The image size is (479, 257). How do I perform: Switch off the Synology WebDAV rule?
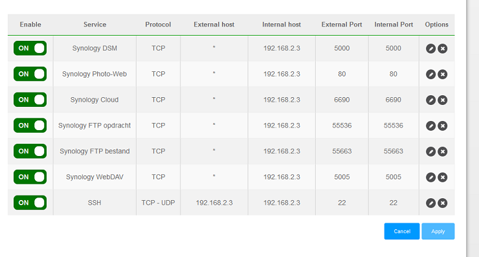coord(30,177)
